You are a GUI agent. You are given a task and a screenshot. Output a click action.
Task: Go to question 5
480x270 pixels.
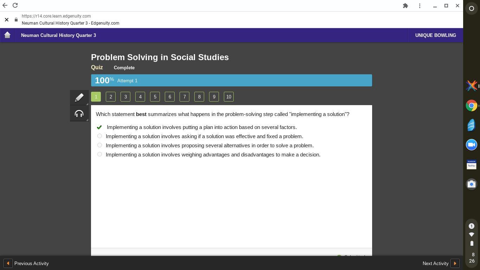pyautogui.click(x=155, y=97)
